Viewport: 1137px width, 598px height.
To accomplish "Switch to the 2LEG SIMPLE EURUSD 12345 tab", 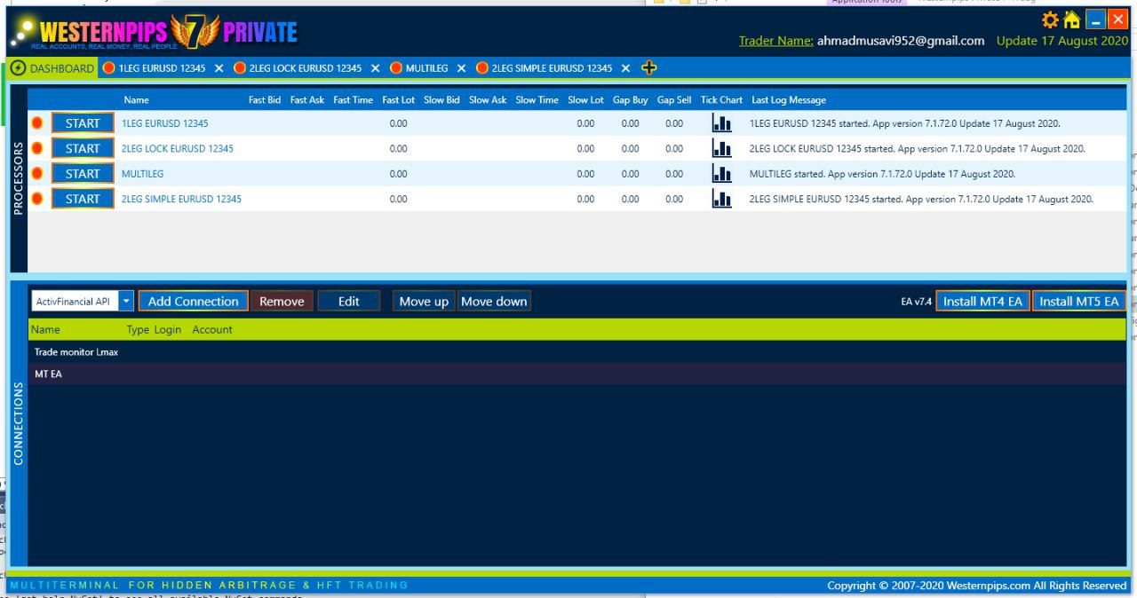I will pos(552,68).
